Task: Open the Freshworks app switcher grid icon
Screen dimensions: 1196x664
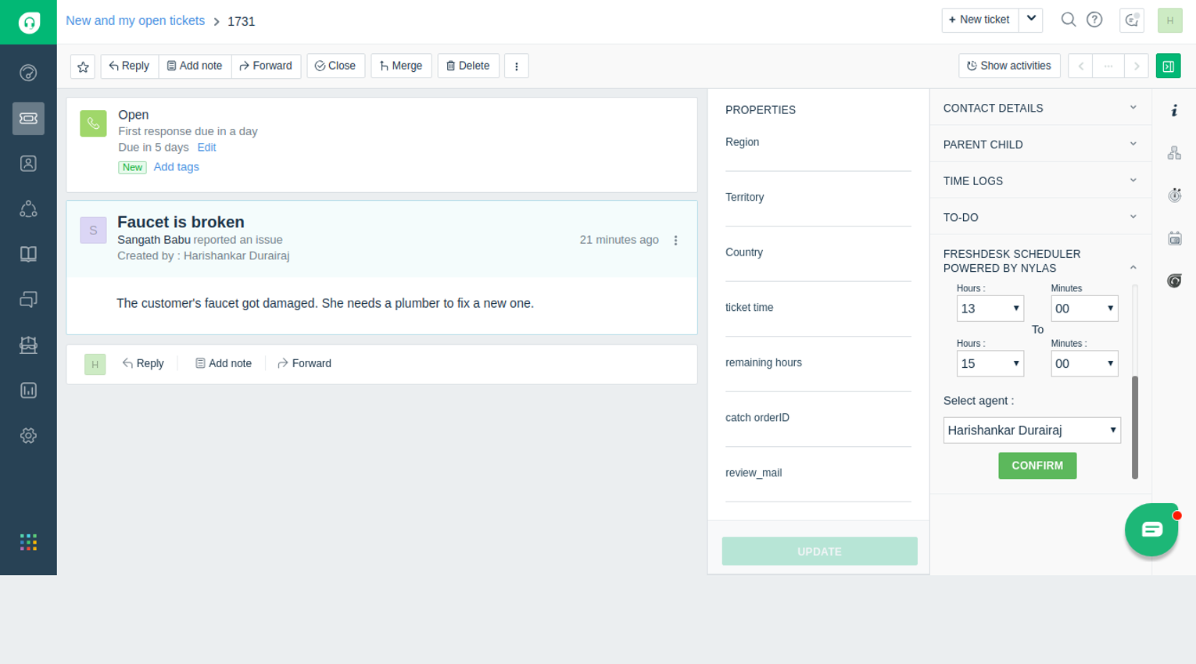Action: [28, 541]
